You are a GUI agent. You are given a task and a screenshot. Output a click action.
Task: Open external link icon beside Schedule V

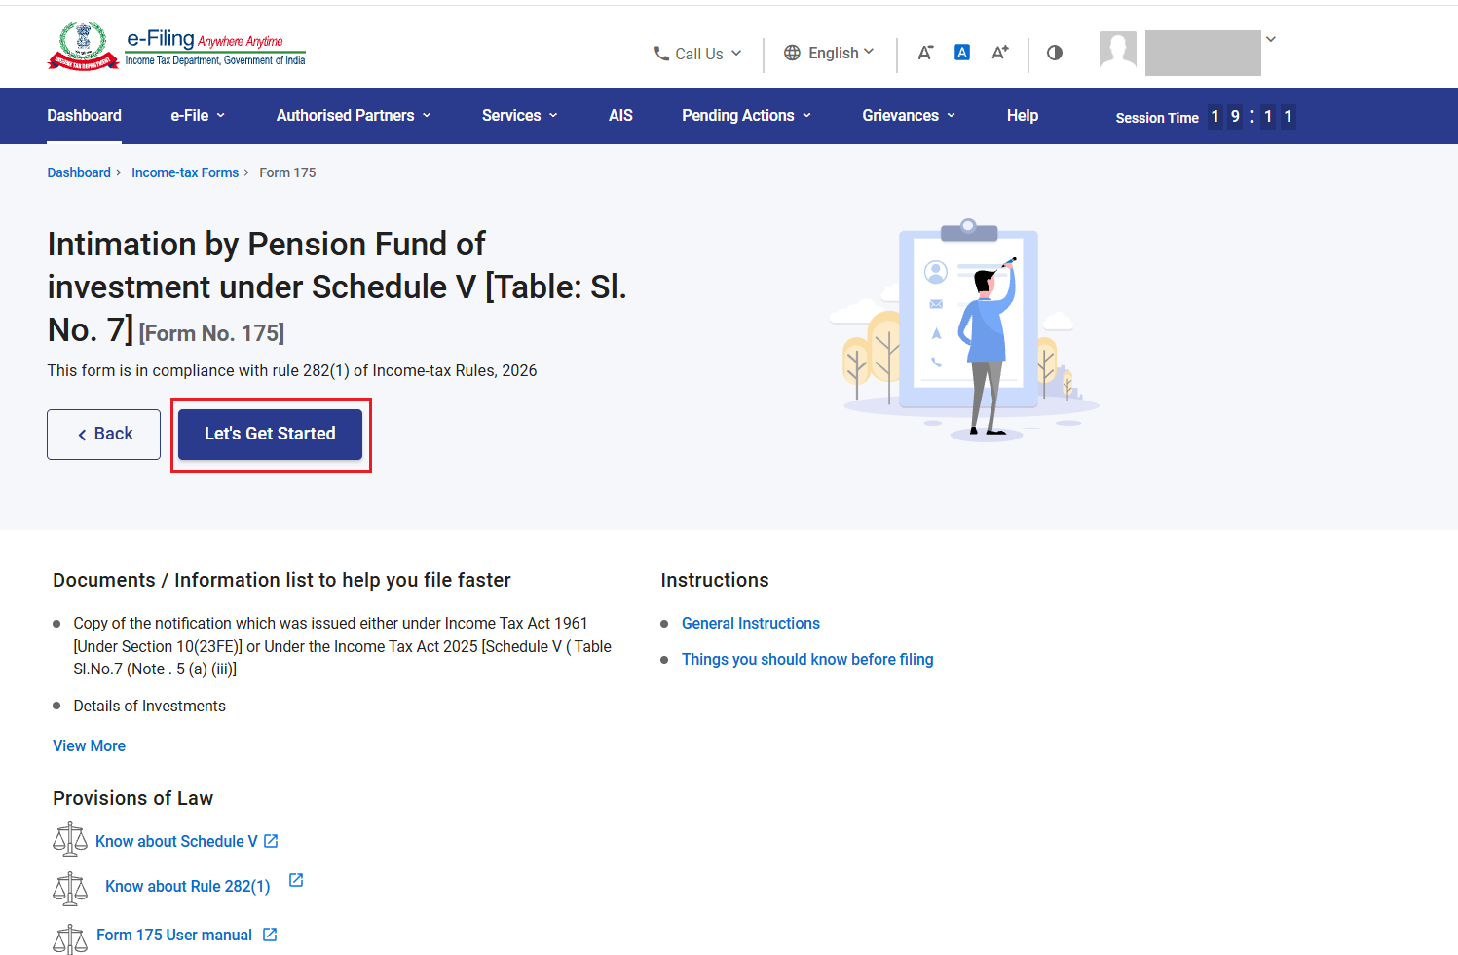coord(272,841)
